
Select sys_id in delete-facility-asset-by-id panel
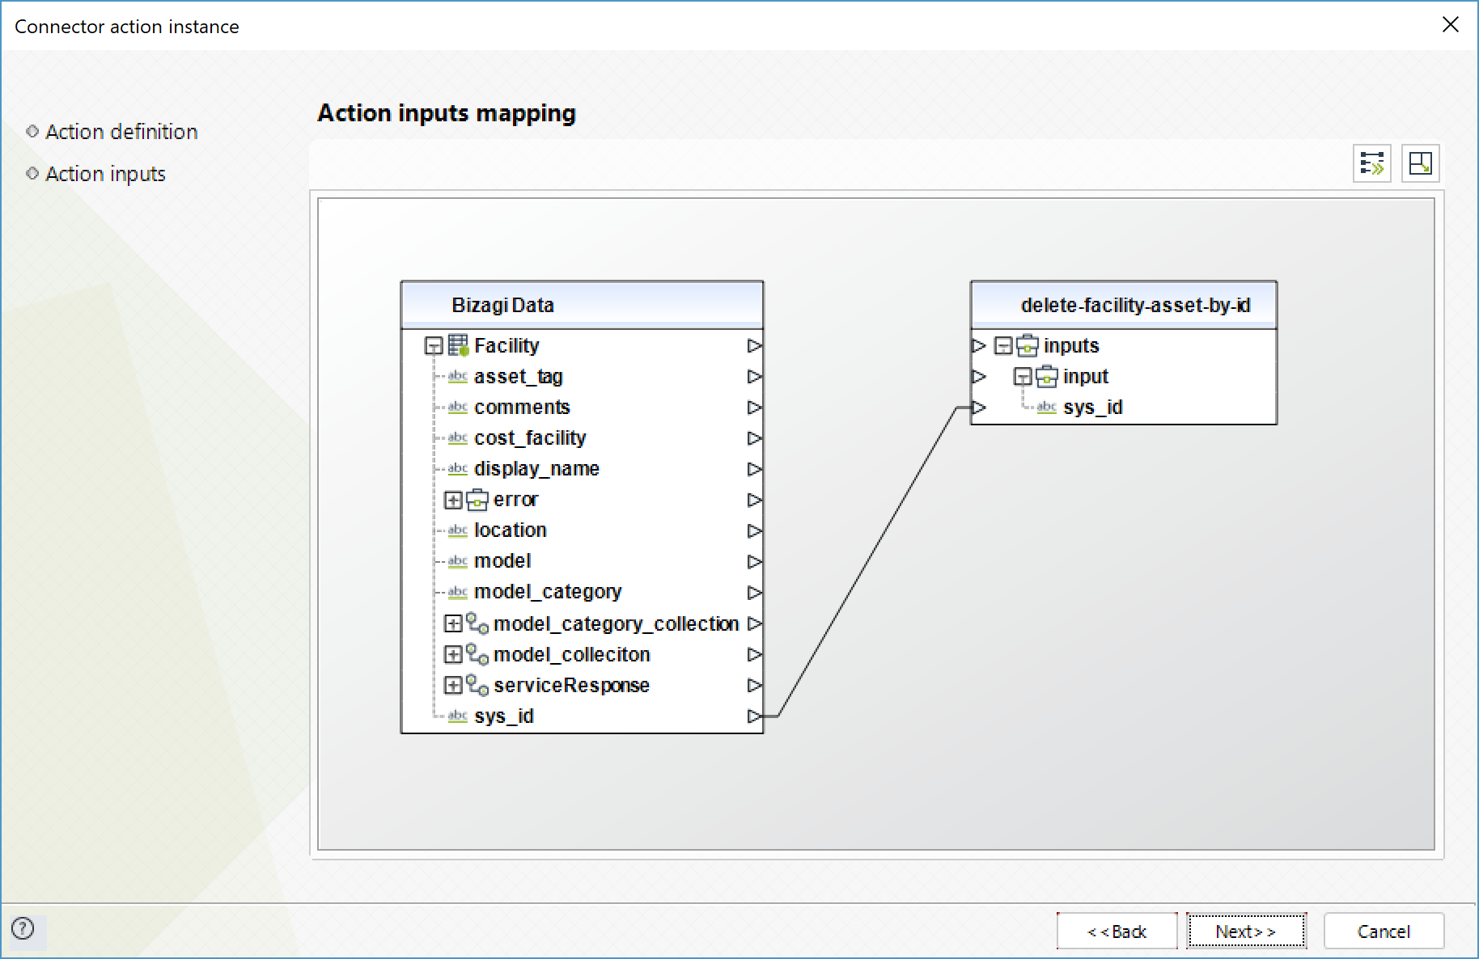click(1092, 408)
